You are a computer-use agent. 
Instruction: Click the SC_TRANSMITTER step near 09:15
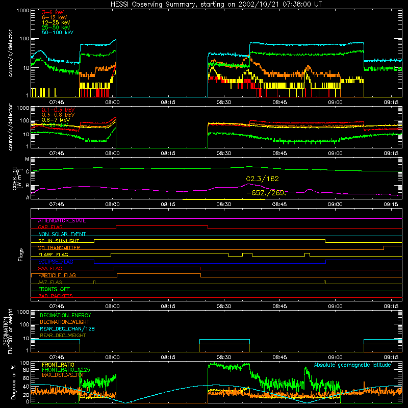(x=384, y=248)
